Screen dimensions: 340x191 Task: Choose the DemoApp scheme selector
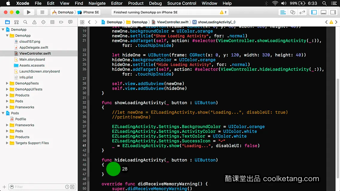(x=63, y=12)
